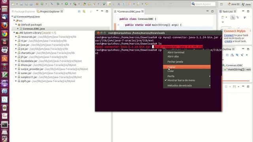
Task: Click the Debug bug toolbar icon
Action: click(58, 4)
